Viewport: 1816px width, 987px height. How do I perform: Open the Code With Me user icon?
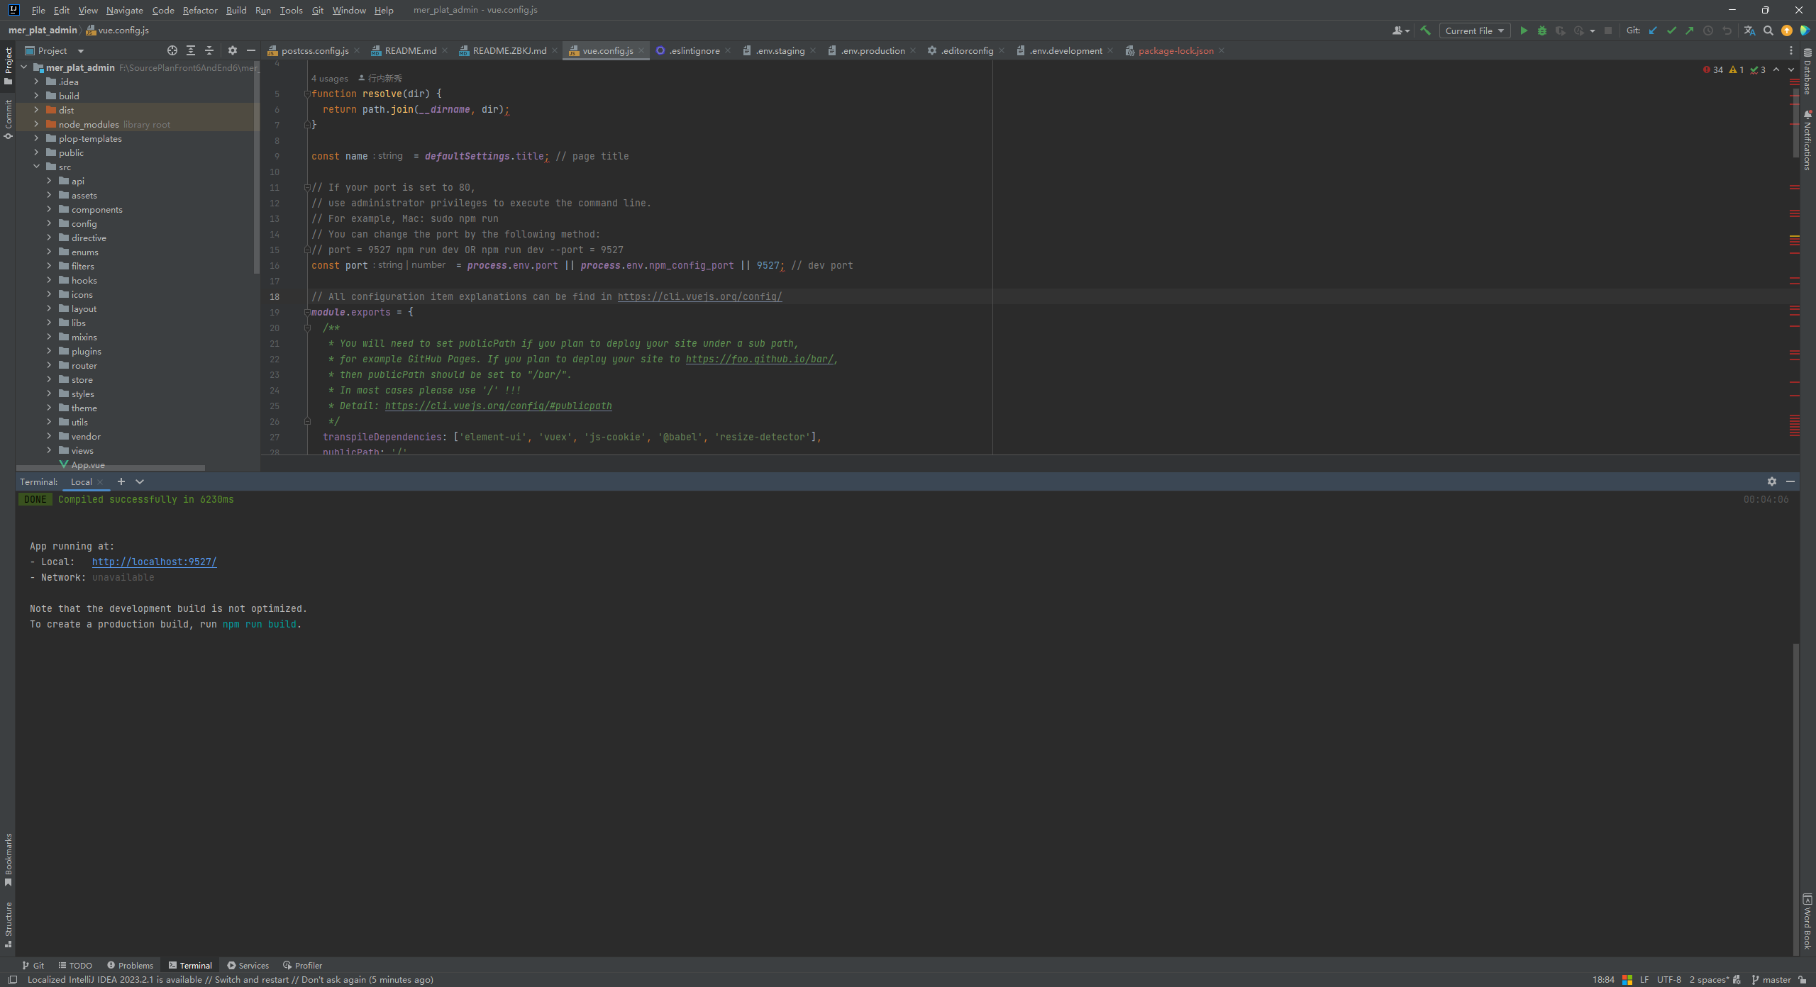tap(1400, 30)
